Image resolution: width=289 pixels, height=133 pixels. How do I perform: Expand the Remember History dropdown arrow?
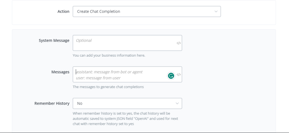[177, 103]
